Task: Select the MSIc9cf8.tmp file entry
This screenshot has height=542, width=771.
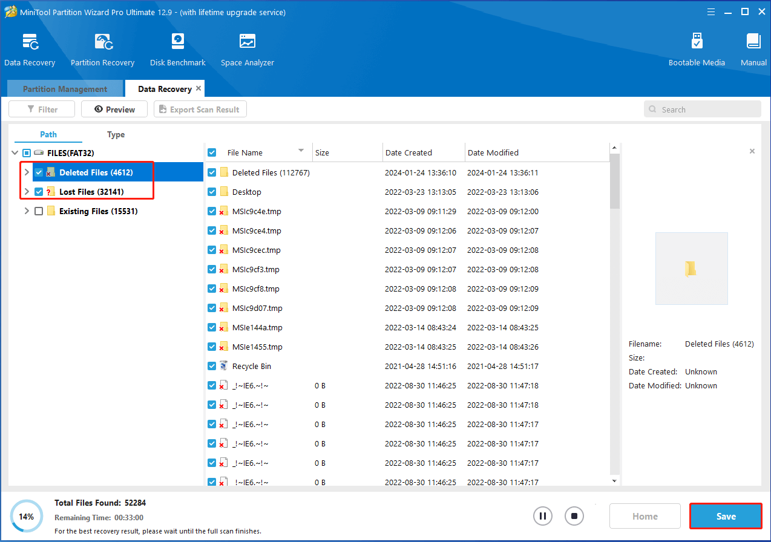Action: pyautogui.click(x=408, y=289)
